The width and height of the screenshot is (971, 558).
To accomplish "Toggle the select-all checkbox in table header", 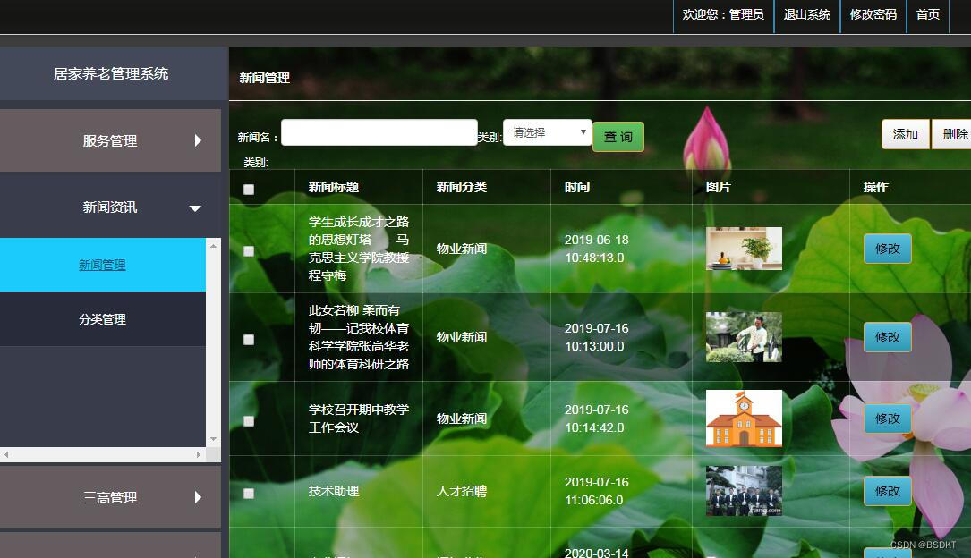I will (249, 190).
